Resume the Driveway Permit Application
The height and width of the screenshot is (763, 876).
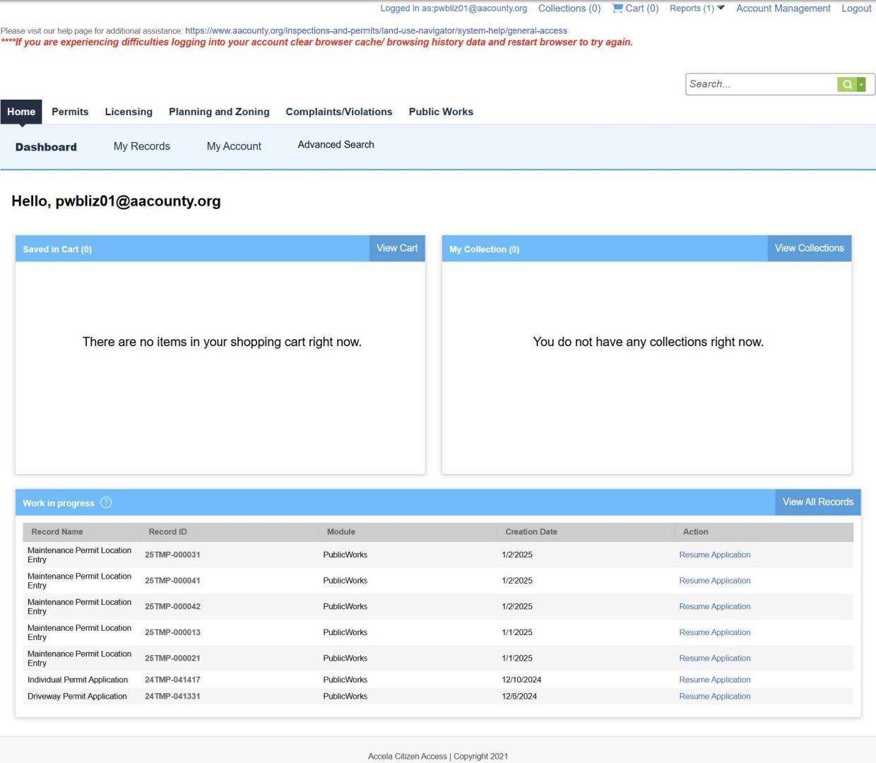[x=715, y=696]
